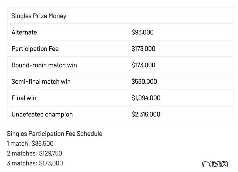Select the Semi-final match win label
238x172 pixels.
[41, 82]
